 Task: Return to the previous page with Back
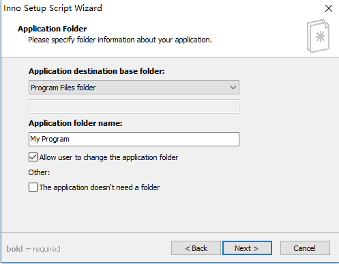coord(196,248)
